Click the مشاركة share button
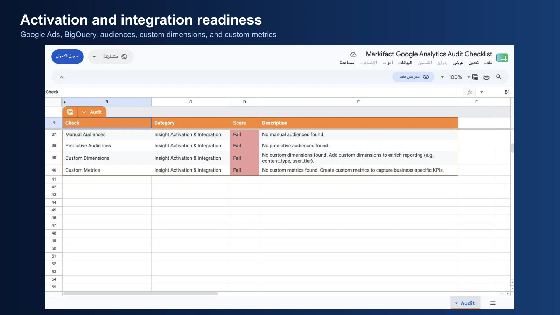 (x=115, y=57)
